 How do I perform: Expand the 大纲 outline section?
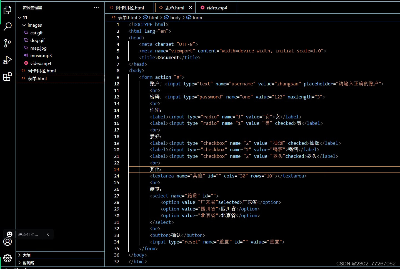[19, 255]
